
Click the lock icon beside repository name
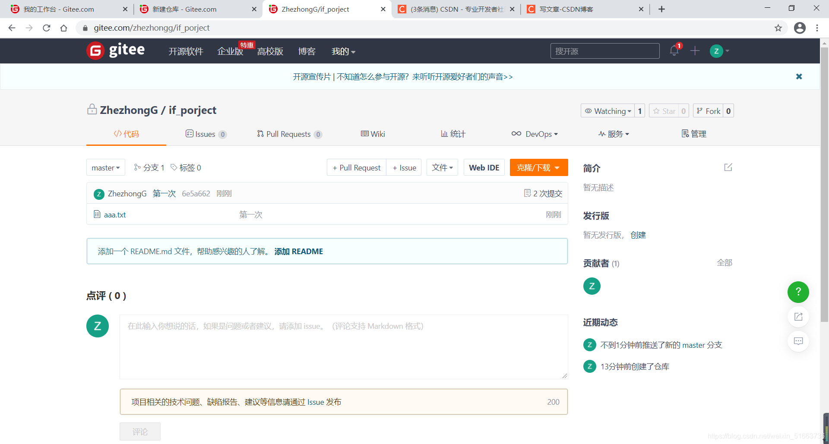(92, 109)
